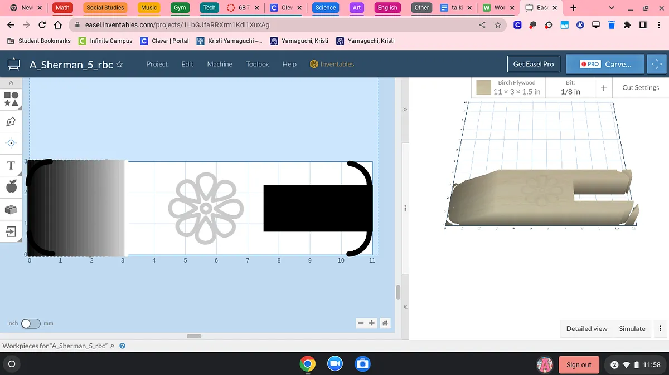
Task: Select the gray flower design on canvas
Action: pyautogui.click(x=206, y=208)
